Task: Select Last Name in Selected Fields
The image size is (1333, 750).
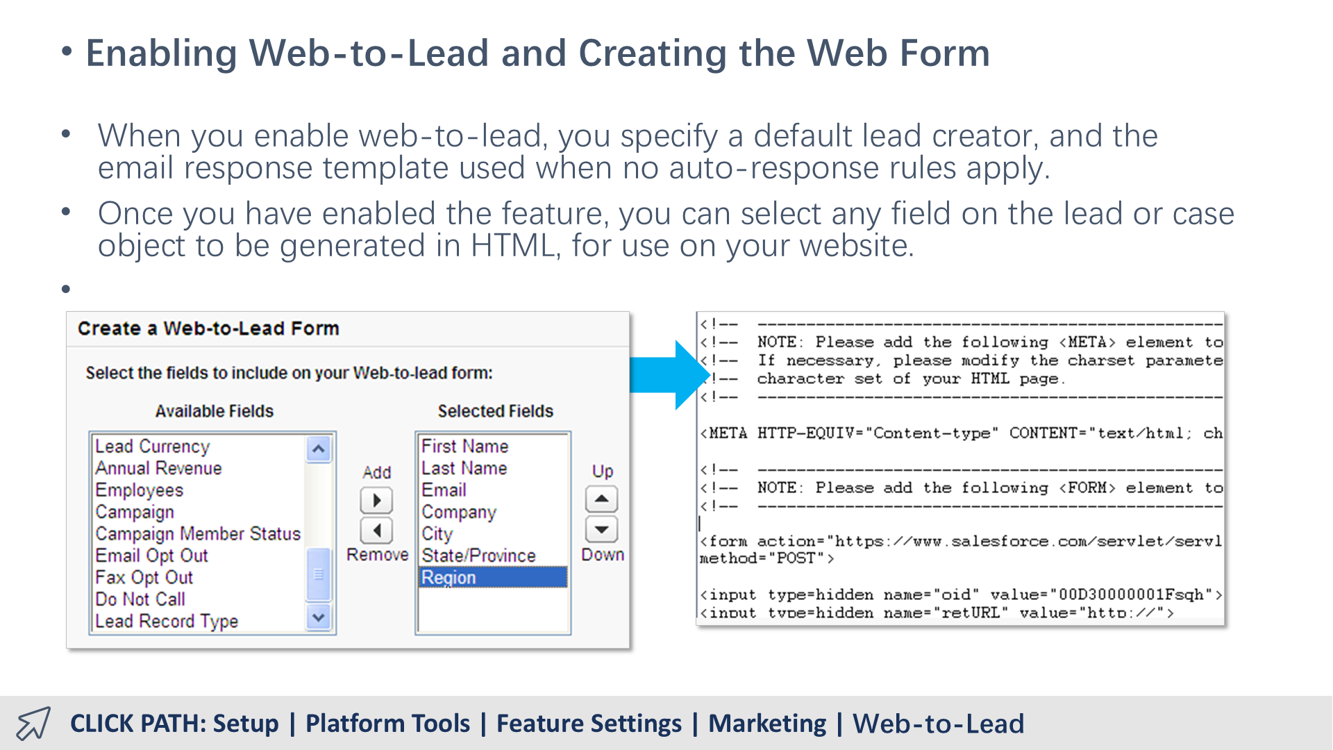Action: (x=464, y=469)
